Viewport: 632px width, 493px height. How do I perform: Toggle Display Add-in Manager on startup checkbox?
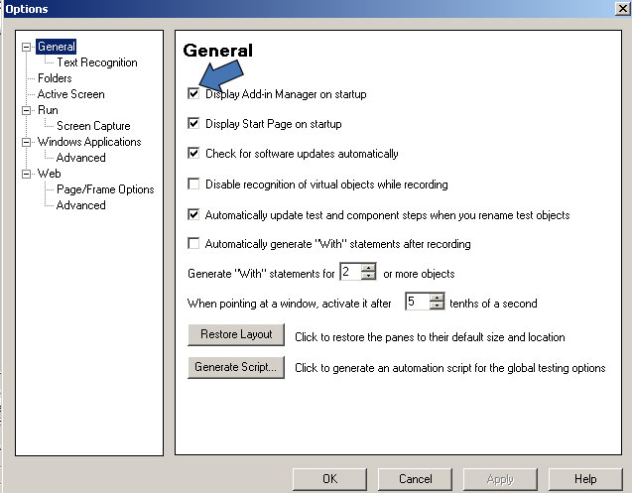(x=193, y=94)
